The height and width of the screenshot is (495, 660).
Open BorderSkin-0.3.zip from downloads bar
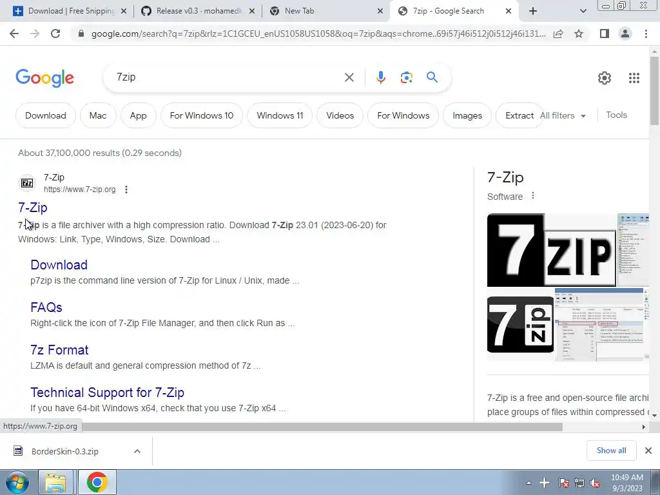65,451
